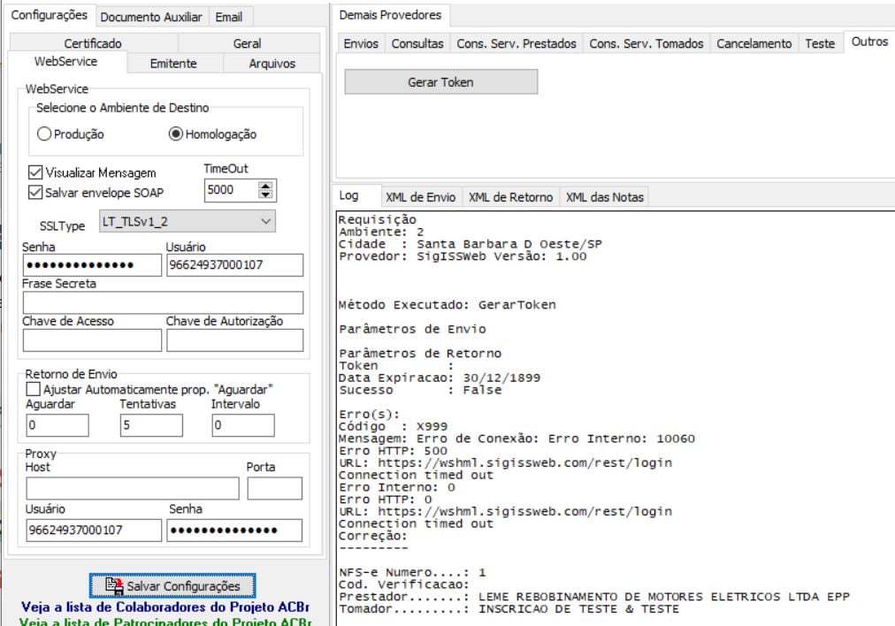Toggle the Visualizar Mensagem checkbox
895x626 pixels.
(35, 172)
